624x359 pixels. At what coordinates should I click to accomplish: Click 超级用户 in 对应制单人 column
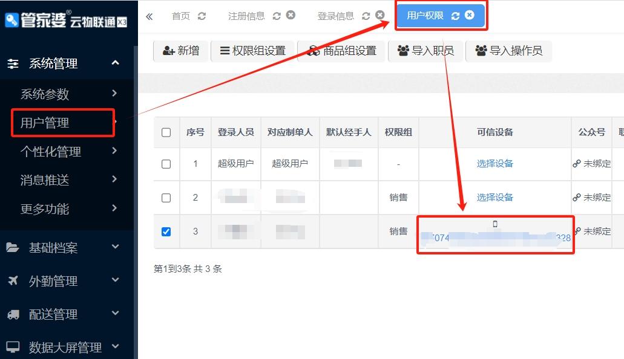(x=290, y=163)
